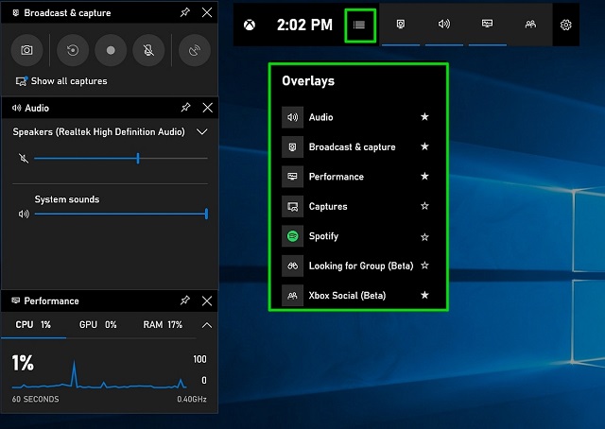
Task: Toggle microphone while recording
Action: pos(148,50)
